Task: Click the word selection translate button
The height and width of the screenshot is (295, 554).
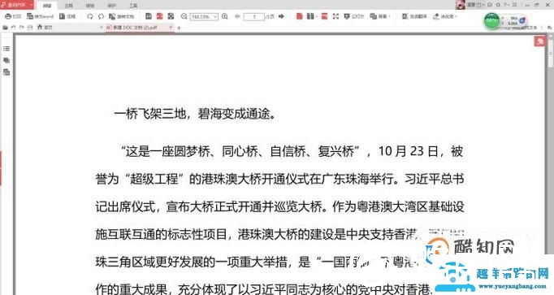Action: coord(414,16)
